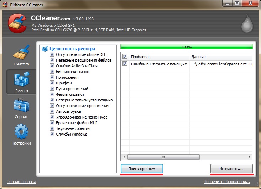This screenshot has height=189, width=261.
Task: Click the right scroll arrow of results list
Action: point(249,157)
